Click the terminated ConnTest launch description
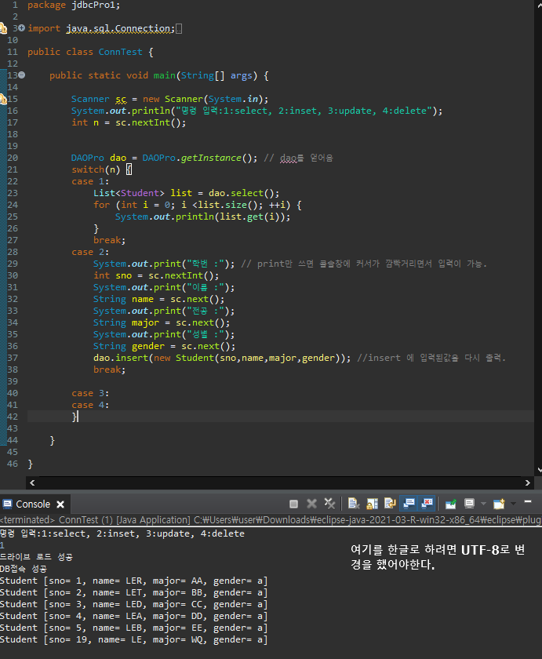This screenshot has height=659, width=542. click(271, 520)
